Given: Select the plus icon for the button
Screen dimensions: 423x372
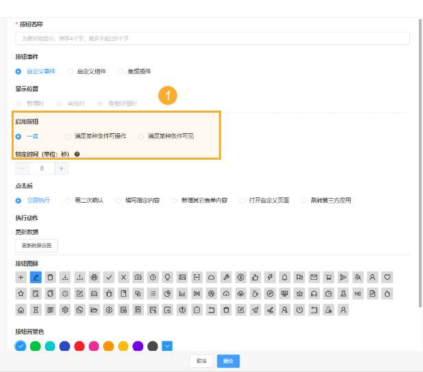Looking at the screenshot, I should coord(20,277).
